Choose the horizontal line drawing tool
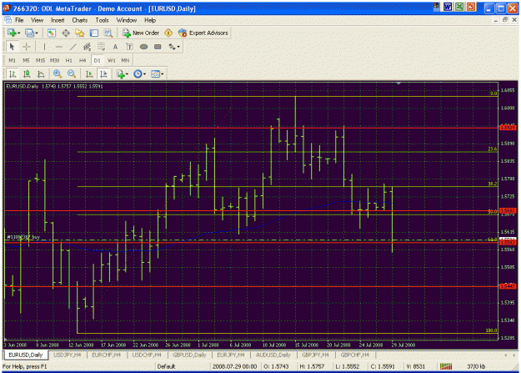This screenshot has width=521, height=373. point(59,47)
